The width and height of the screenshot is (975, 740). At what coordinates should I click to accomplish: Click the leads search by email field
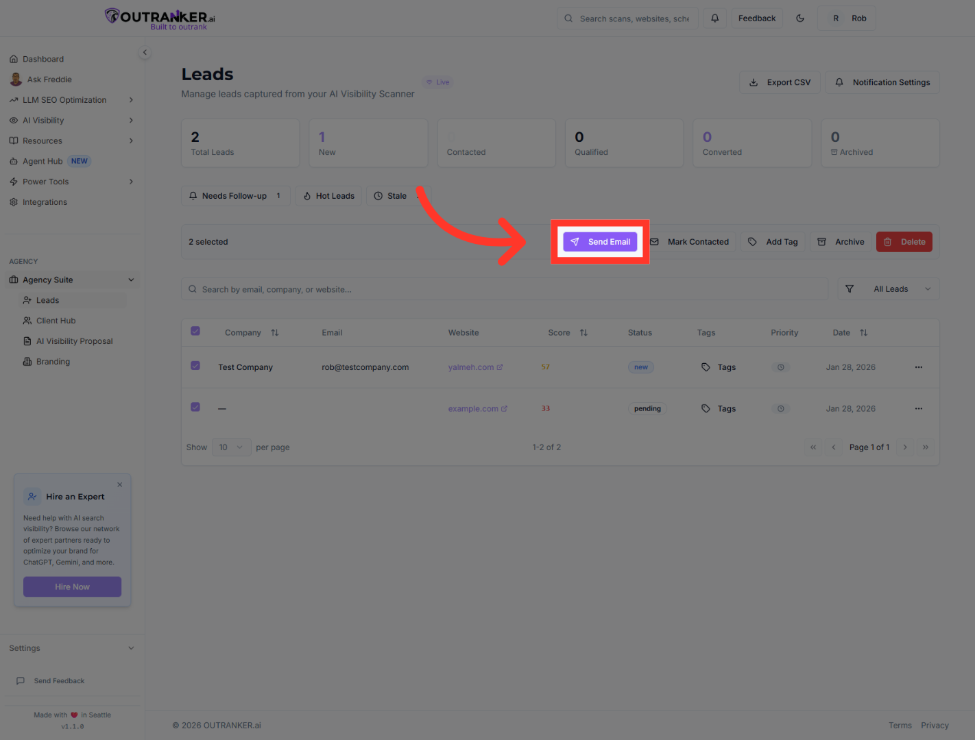pyautogui.click(x=505, y=289)
